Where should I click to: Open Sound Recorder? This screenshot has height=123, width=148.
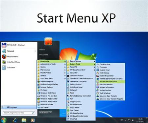81,105
